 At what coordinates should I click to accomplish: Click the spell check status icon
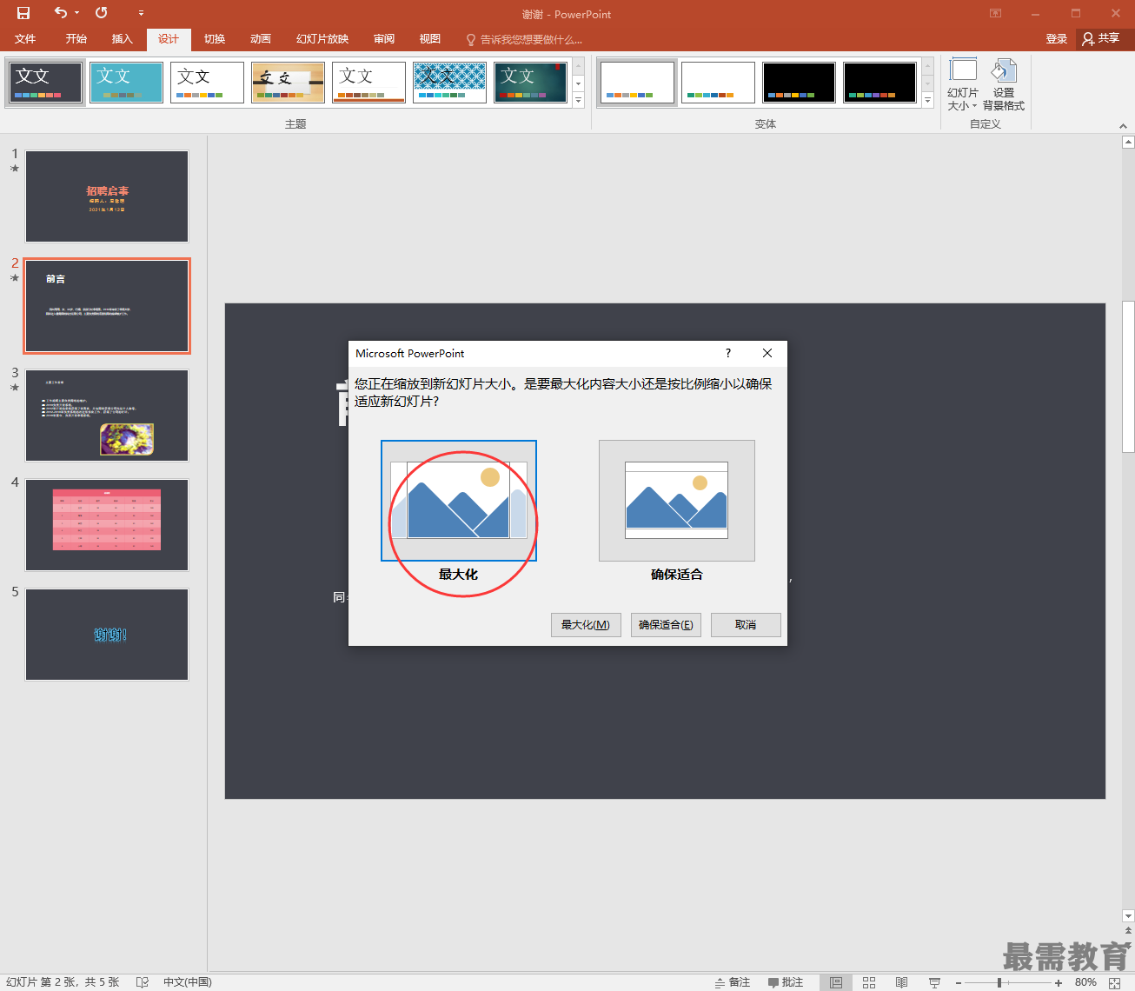tap(143, 982)
